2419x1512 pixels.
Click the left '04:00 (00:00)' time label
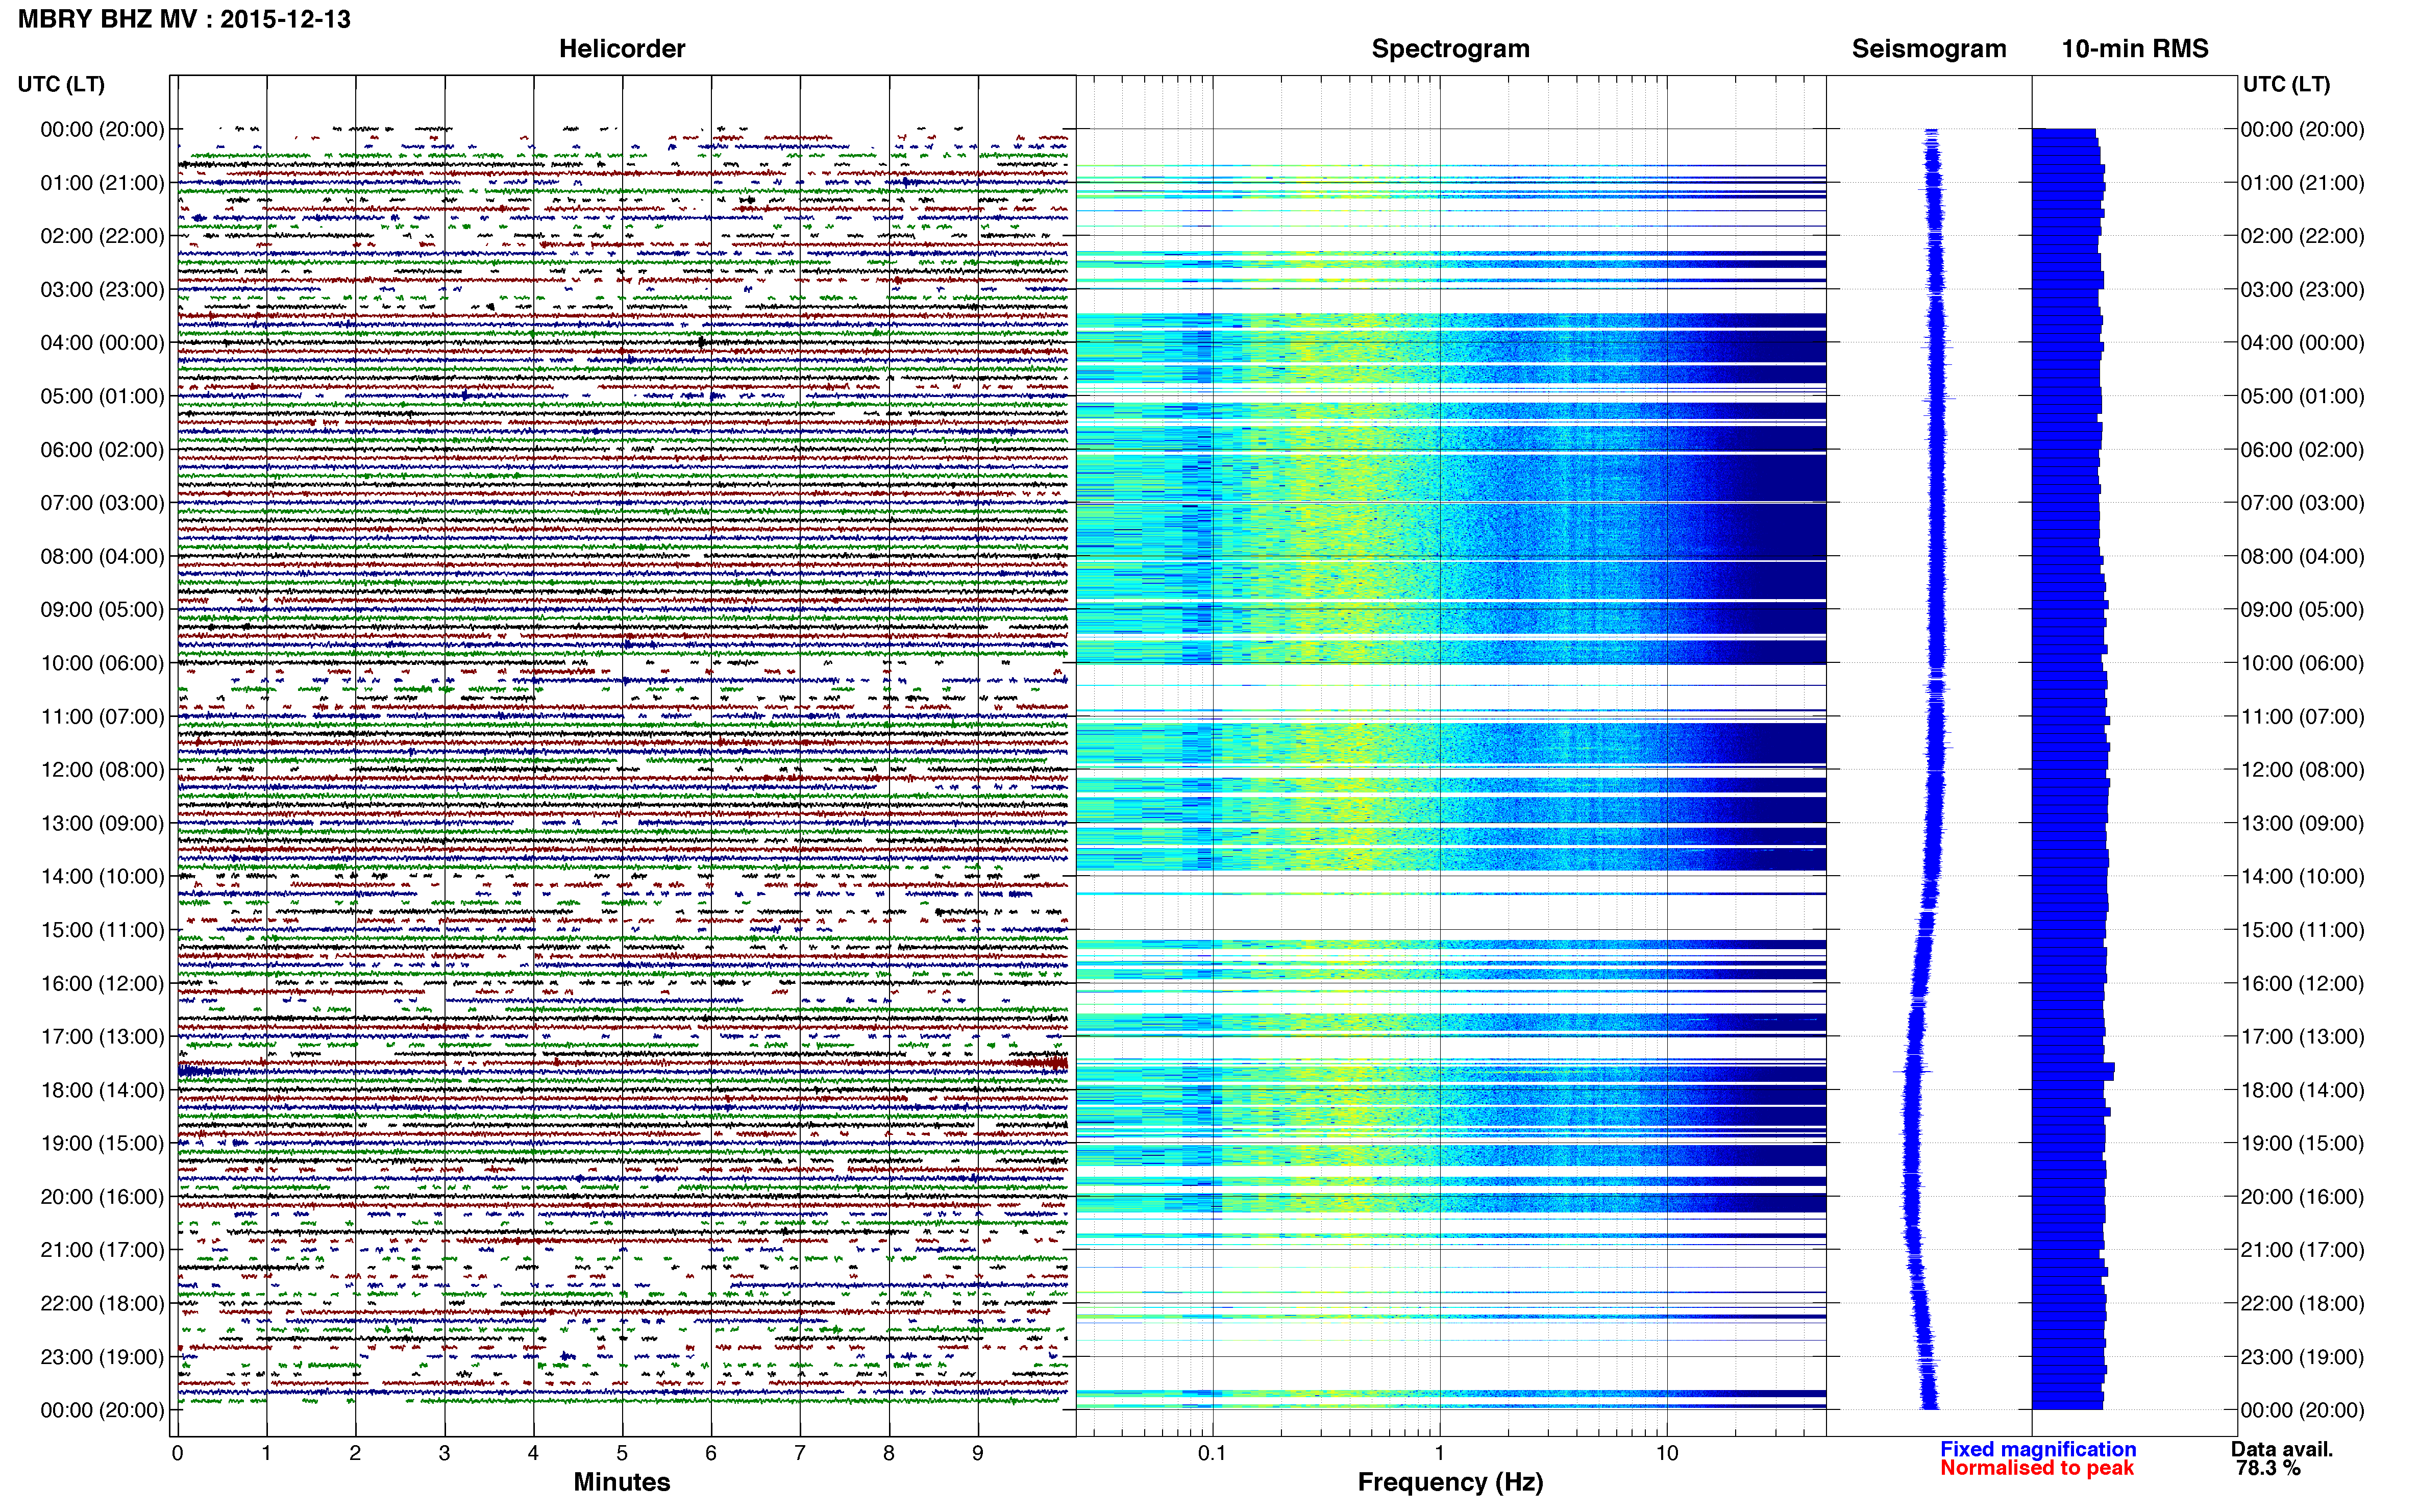pos(102,342)
